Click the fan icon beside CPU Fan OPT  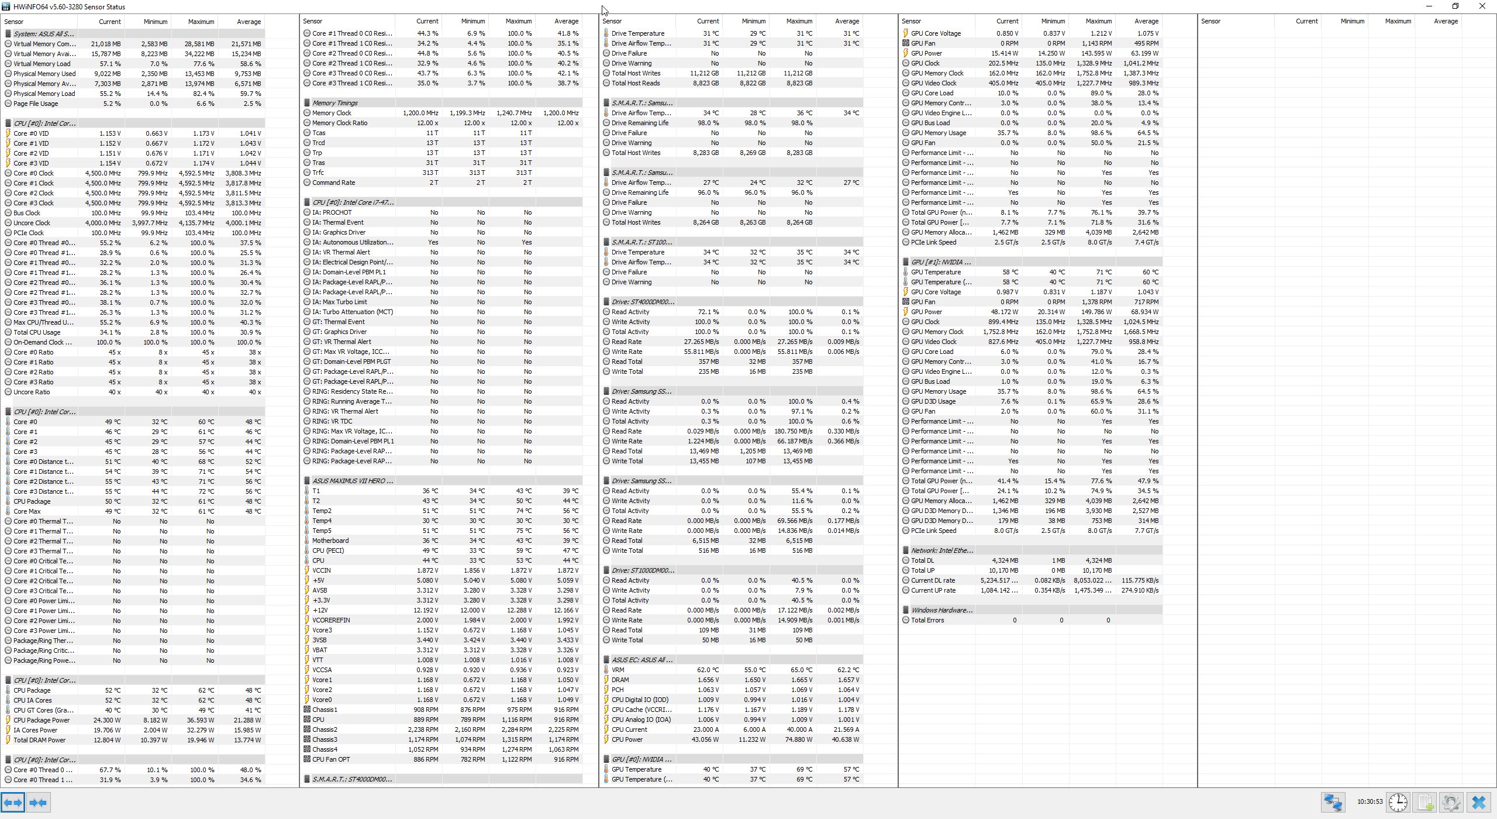[x=307, y=759]
